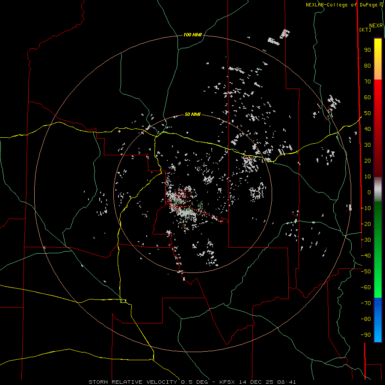Screen dimensions: 385x385
Task: Click the 0 value on the velocity scale
Action: [x=369, y=192]
